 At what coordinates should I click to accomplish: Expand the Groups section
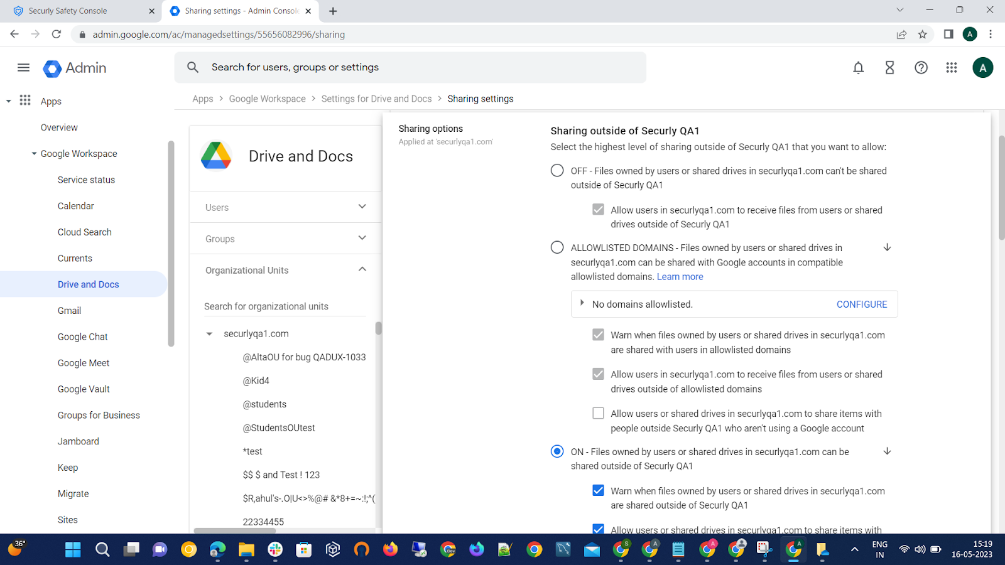pyautogui.click(x=362, y=238)
